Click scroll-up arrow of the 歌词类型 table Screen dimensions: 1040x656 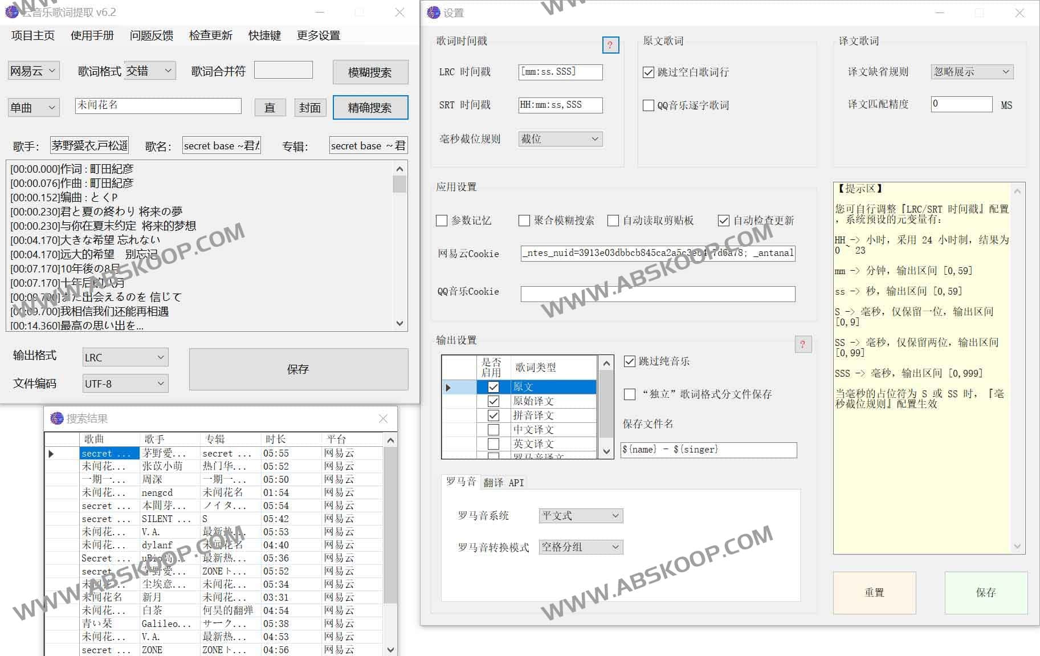[606, 363]
